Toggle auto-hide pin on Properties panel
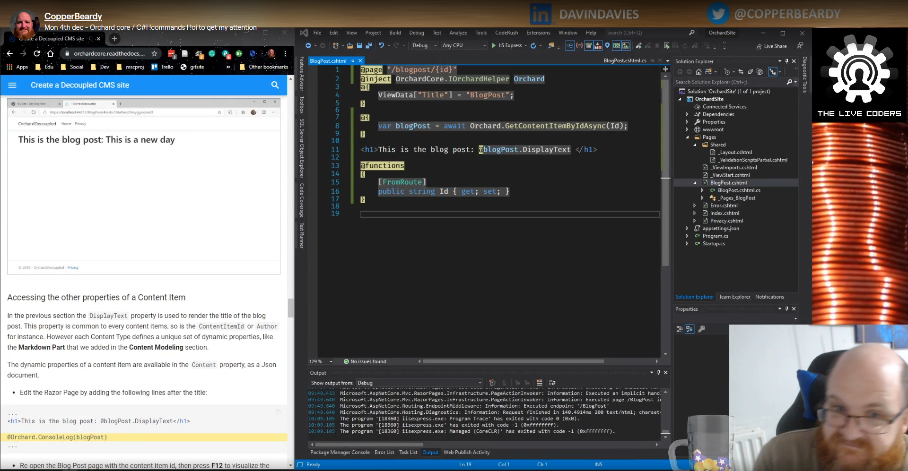908x471 pixels. pos(787,308)
